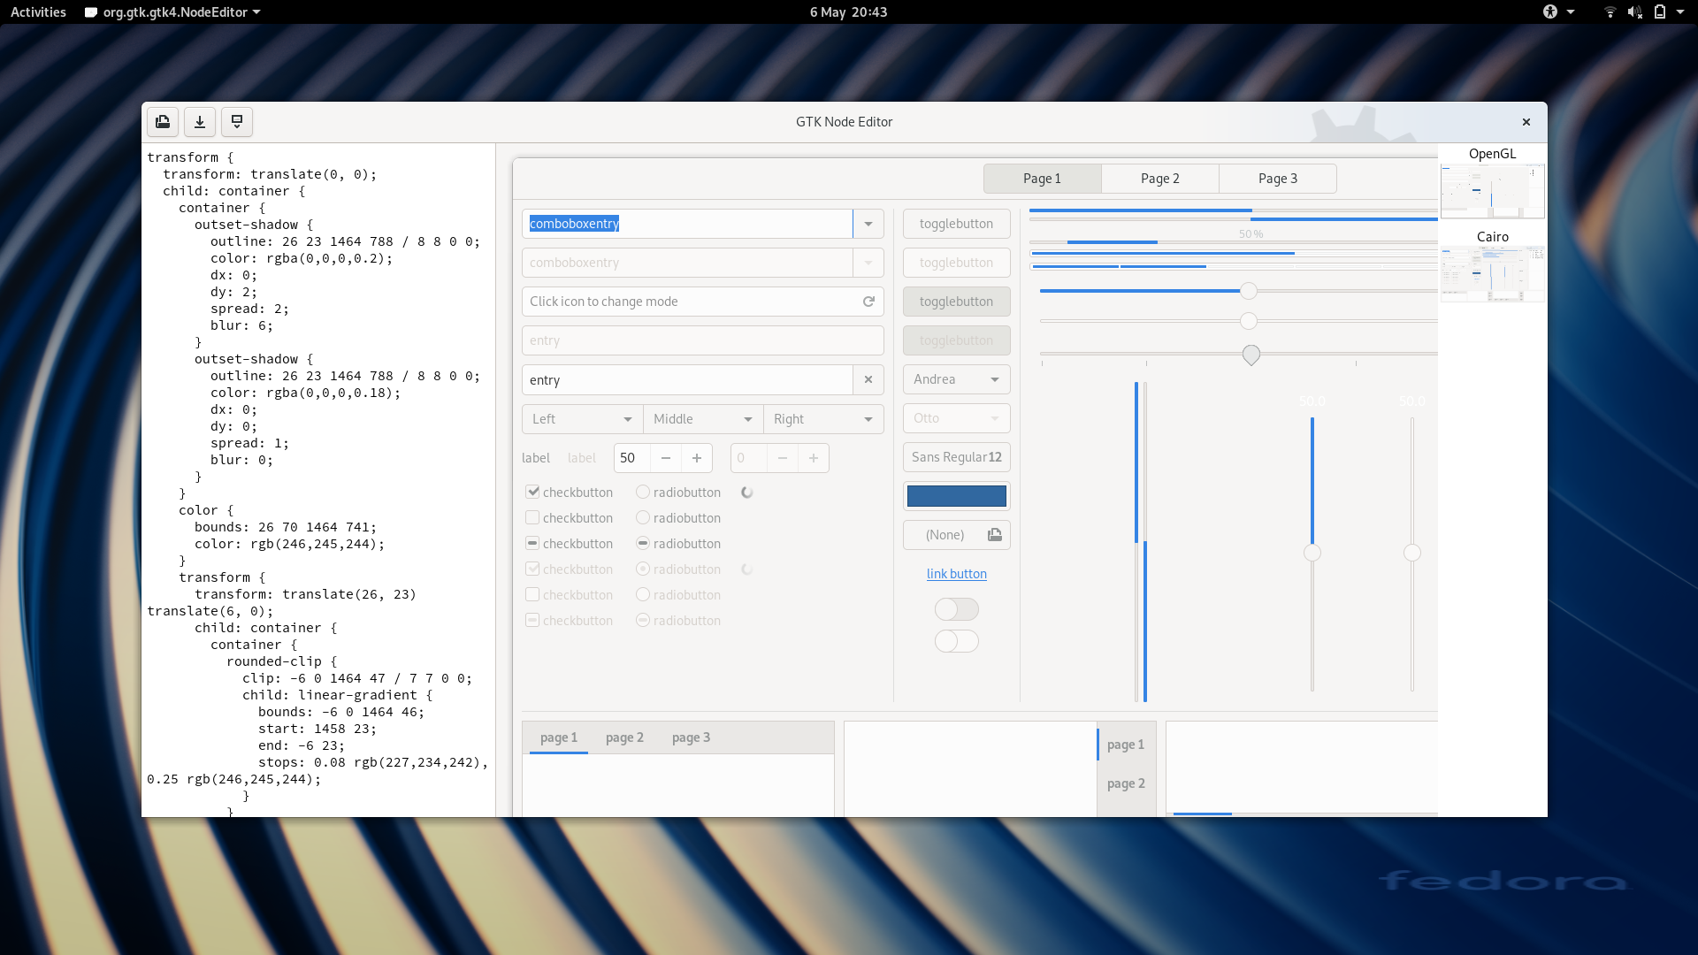The height and width of the screenshot is (955, 1698).
Task: Click inside the entry input field
Action: point(687,379)
